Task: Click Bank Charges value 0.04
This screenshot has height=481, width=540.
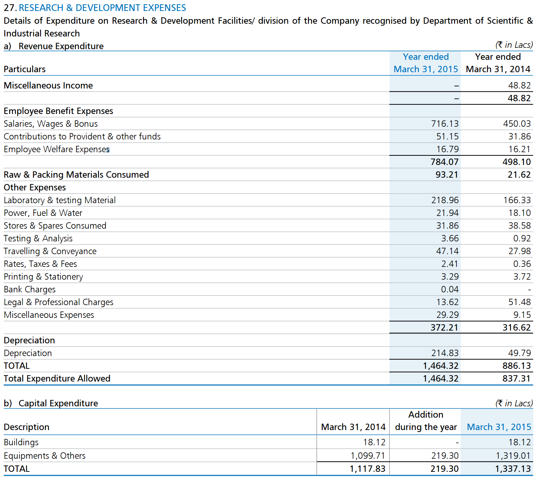Action: [x=450, y=289]
